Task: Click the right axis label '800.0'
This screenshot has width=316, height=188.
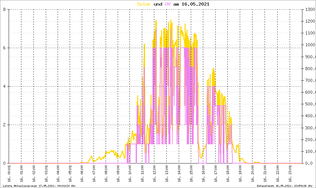Action: (x=310, y=69)
